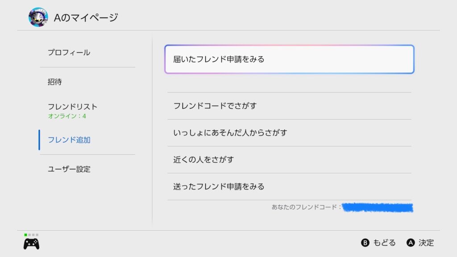Select いっしょにあそんだ人からさがす

289,133
